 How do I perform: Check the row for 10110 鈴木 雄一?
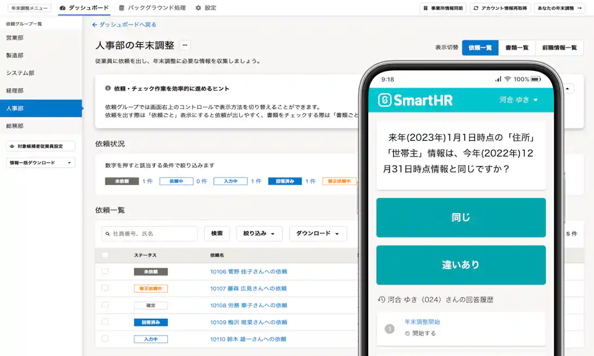(105, 338)
